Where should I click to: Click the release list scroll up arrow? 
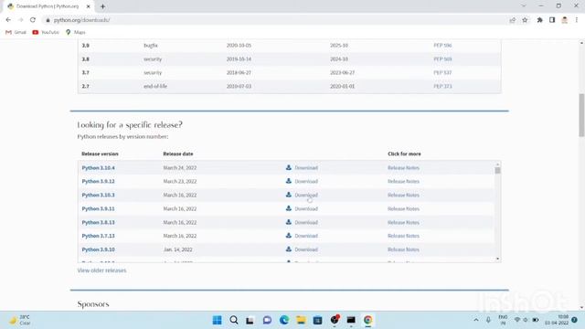click(x=497, y=164)
